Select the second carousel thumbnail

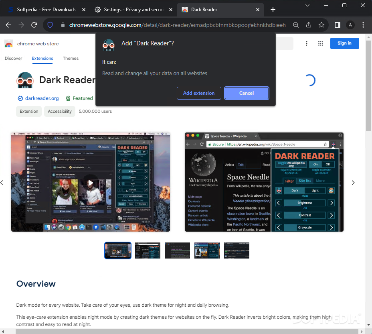148,250
